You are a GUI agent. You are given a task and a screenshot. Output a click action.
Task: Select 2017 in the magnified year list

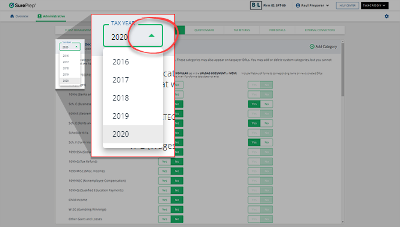pos(133,80)
